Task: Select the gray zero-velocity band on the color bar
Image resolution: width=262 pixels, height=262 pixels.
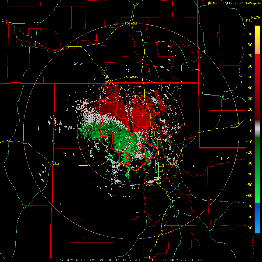Action: (257, 129)
